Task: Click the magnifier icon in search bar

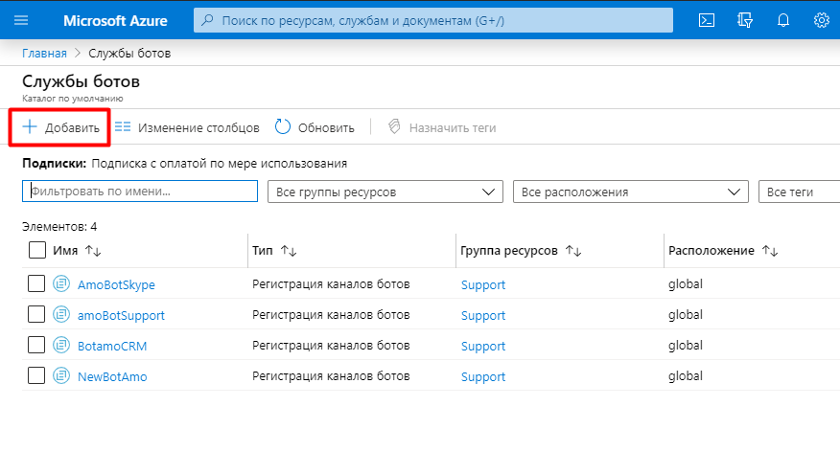Action: [x=207, y=20]
